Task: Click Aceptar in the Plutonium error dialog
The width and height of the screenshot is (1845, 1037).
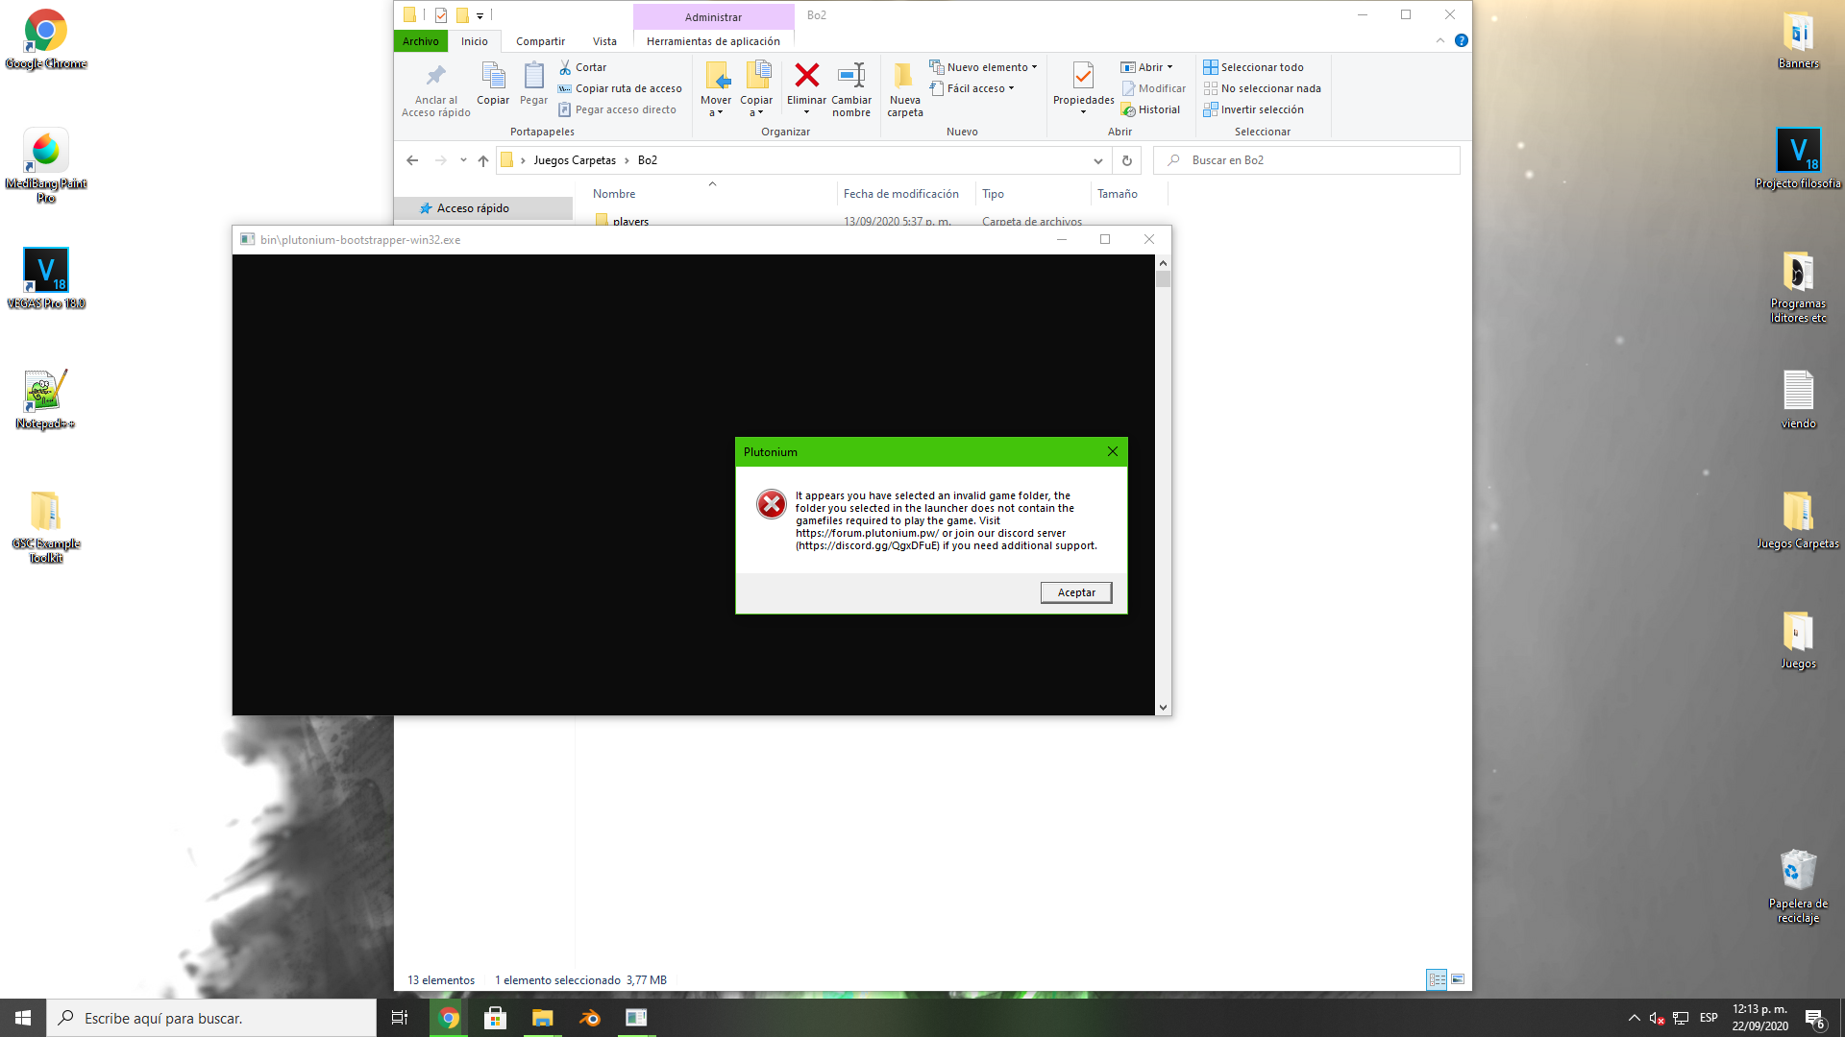Action: 1076,592
